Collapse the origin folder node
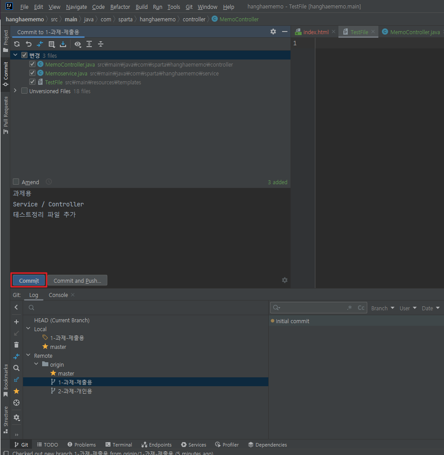This screenshot has height=455, width=444. [36, 364]
